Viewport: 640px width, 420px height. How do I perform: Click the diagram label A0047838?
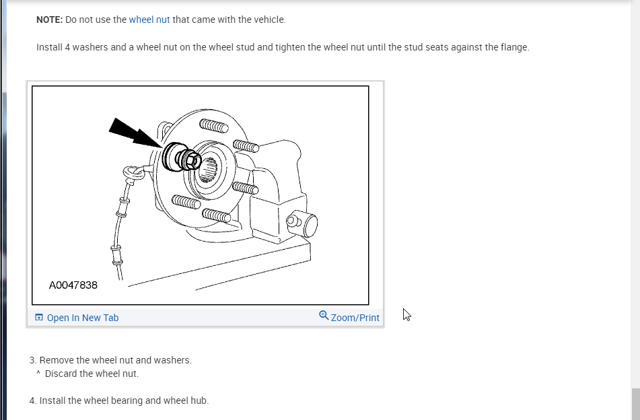click(73, 285)
